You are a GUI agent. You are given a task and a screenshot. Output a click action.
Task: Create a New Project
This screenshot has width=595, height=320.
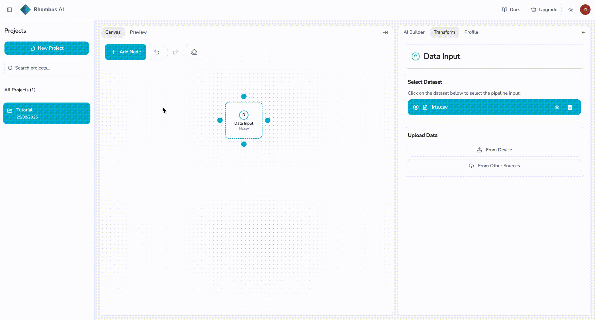tap(47, 48)
